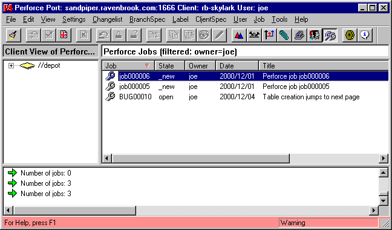Viewport: 392px width, 230px height.
Task: Click the yellow //depot folder icon
Action: 27,66
